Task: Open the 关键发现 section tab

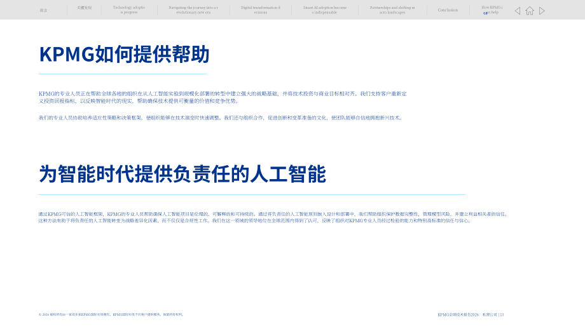Action: click(85, 8)
